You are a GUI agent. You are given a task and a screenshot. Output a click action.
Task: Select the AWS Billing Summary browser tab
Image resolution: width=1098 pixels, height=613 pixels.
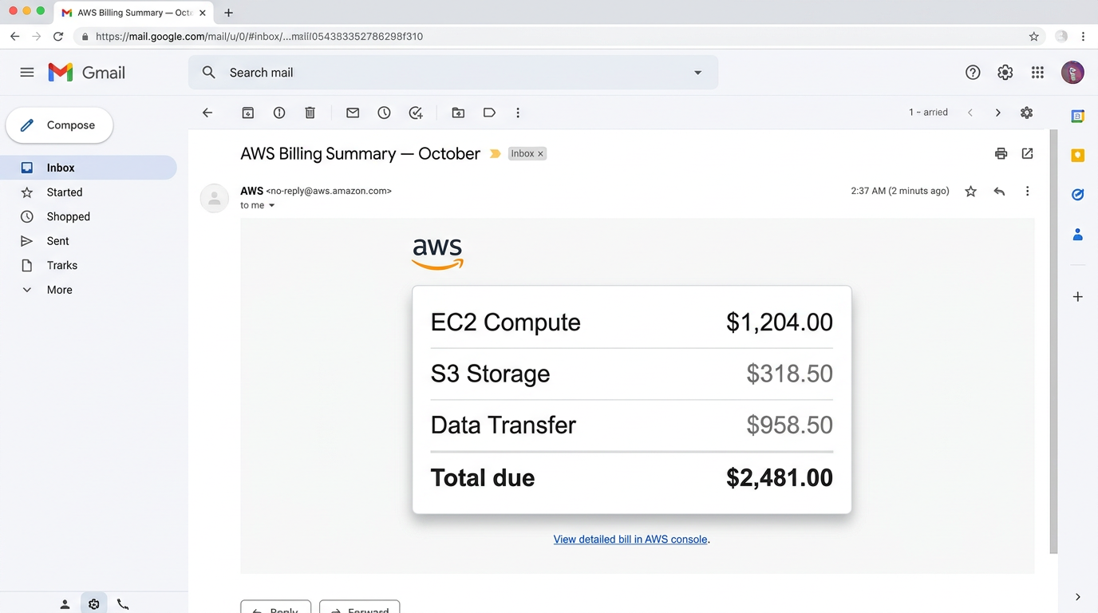click(134, 13)
